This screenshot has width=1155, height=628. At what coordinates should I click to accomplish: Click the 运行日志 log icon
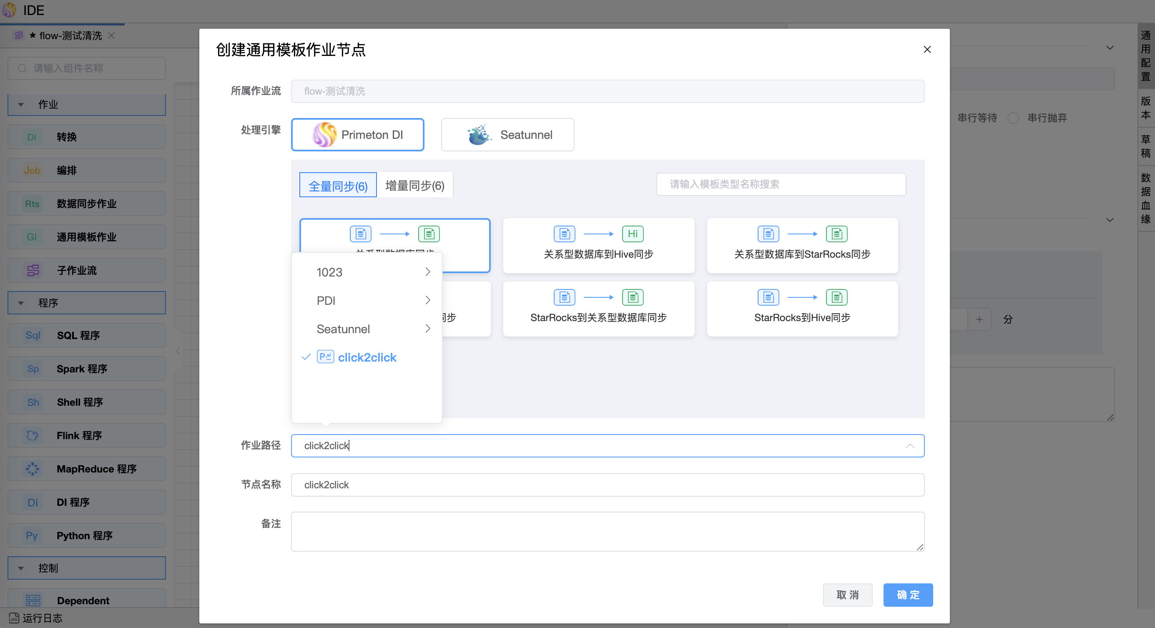13,618
